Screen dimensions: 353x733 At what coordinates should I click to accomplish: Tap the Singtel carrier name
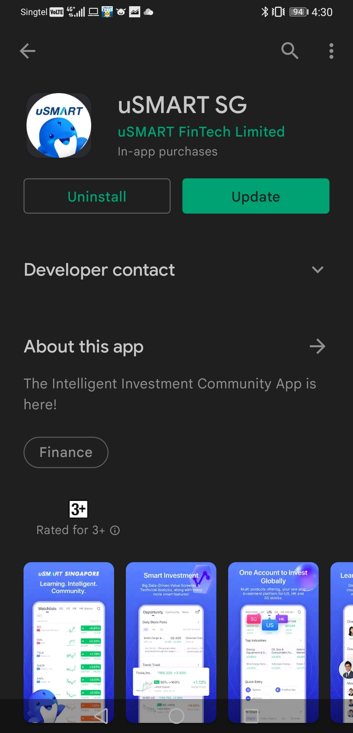pyautogui.click(x=34, y=12)
